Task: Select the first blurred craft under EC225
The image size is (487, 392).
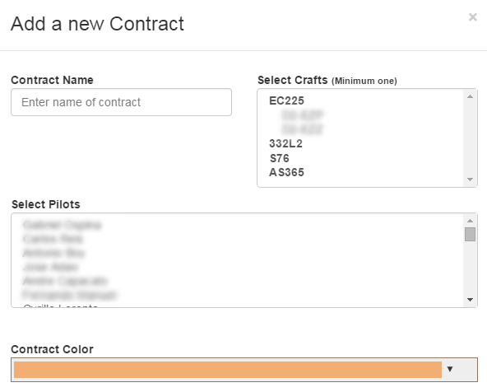Action: click(x=303, y=115)
